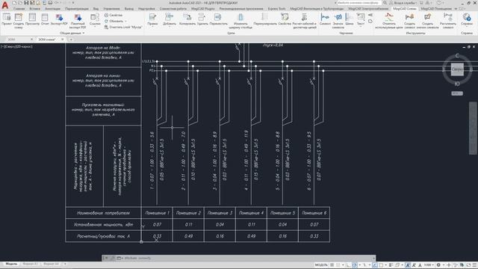This screenshot has height=269, width=478.
Task: Click the navigation bar on right side
Action: (x=473, y=128)
